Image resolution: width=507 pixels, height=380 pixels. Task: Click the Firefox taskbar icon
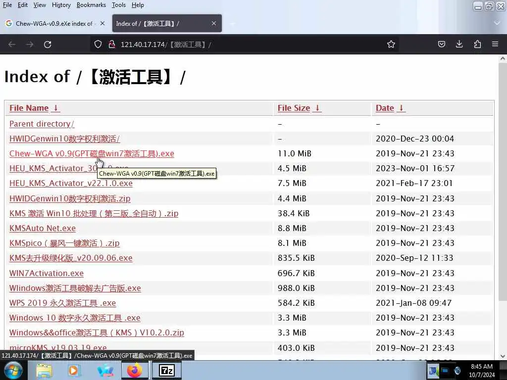135,370
